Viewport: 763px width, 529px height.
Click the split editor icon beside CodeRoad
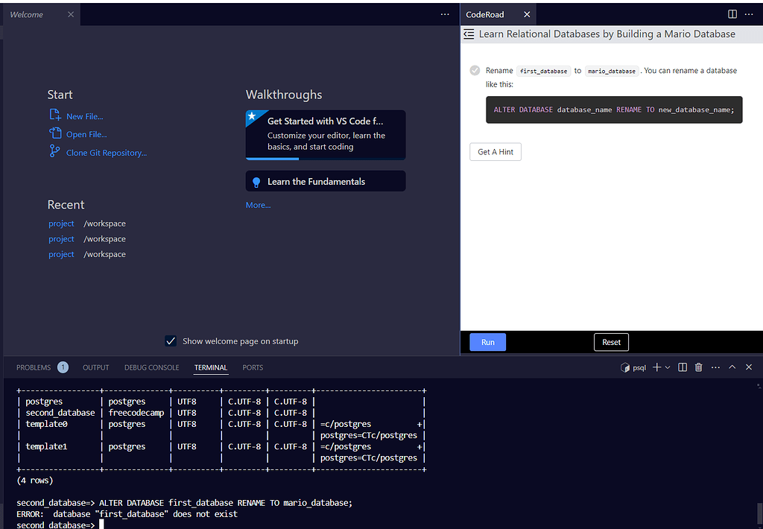(731, 13)
